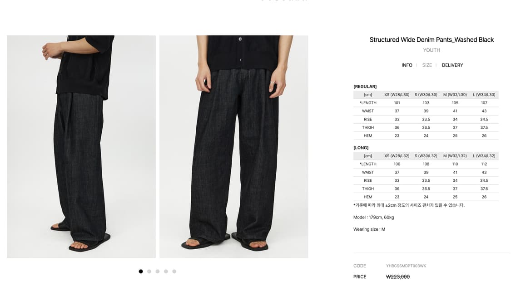Screen dimensions: 511x281
Task: Select the first carousel dot indicator
Action: click(141, 271)
